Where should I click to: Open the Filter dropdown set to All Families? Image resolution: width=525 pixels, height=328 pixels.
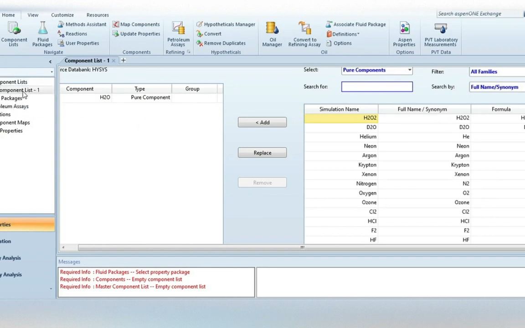click(x=497, y=72)
